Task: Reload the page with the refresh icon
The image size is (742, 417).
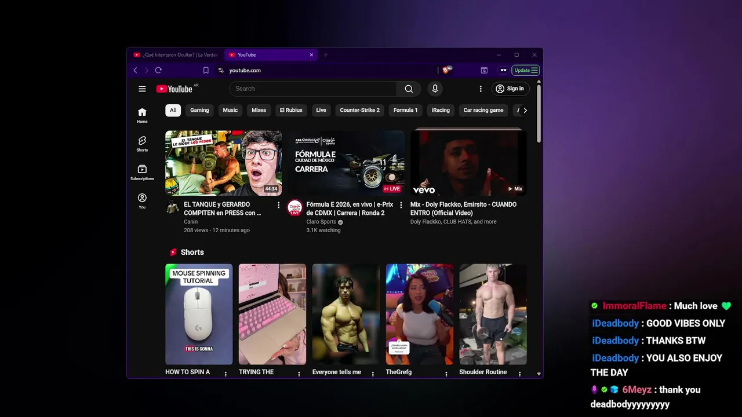Action: tap(158, 70)
